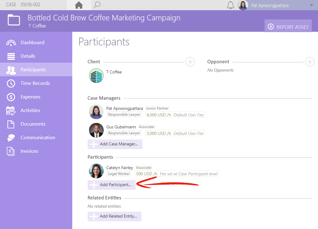Click the Junior Partner label

click(157, 108)
